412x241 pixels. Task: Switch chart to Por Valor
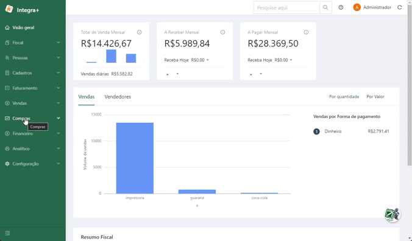[x=375, y=97]
